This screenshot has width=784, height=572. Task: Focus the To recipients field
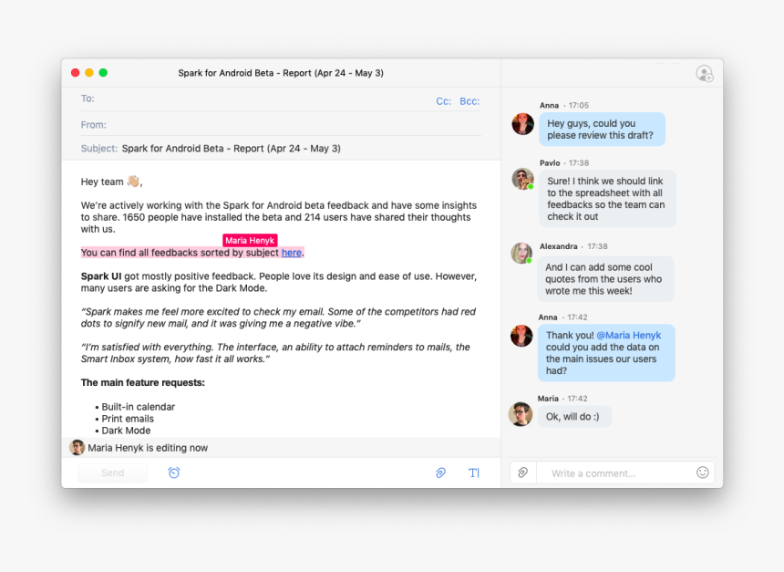pyautogui.click(x=281, y=99)
